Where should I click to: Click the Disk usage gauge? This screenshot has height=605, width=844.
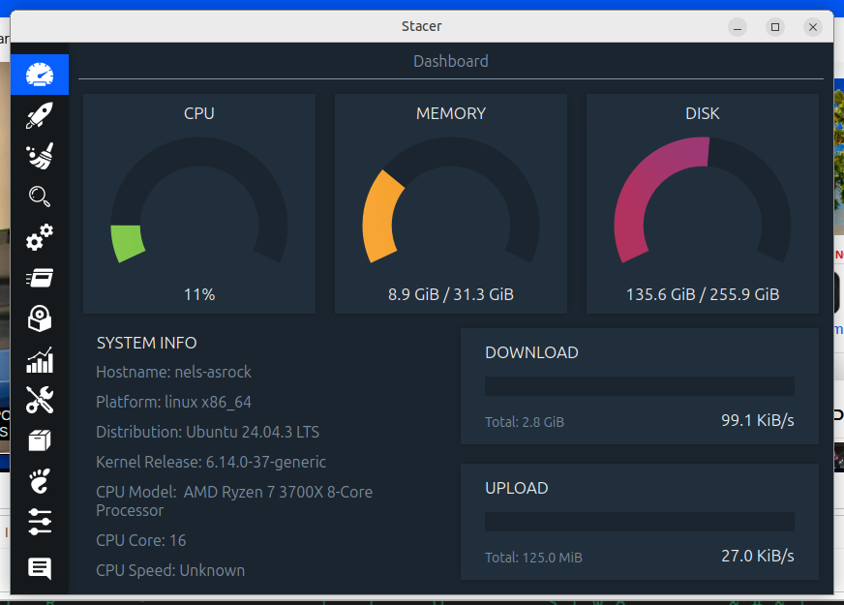click(x=703, y=203)
